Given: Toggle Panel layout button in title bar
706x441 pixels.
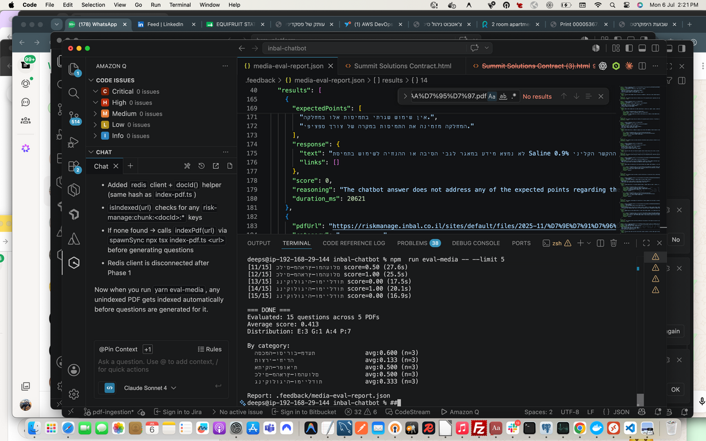Looking at the screenshot, I should (x=641, y=48).
